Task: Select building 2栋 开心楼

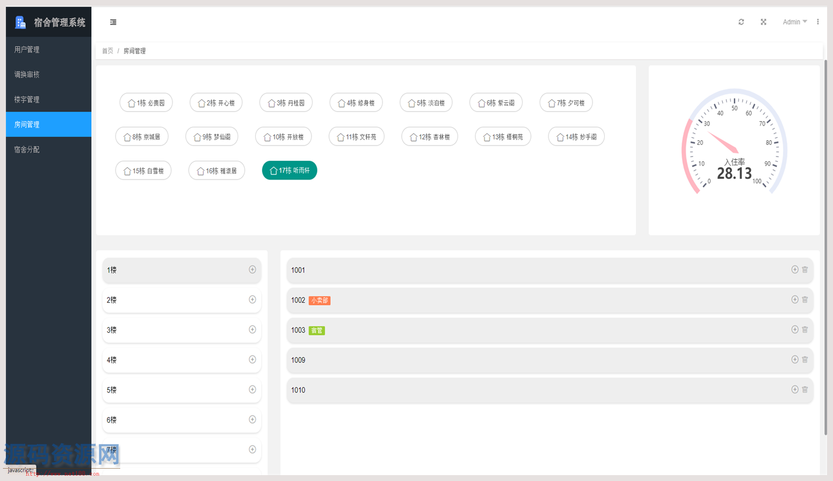Action: 216,103
